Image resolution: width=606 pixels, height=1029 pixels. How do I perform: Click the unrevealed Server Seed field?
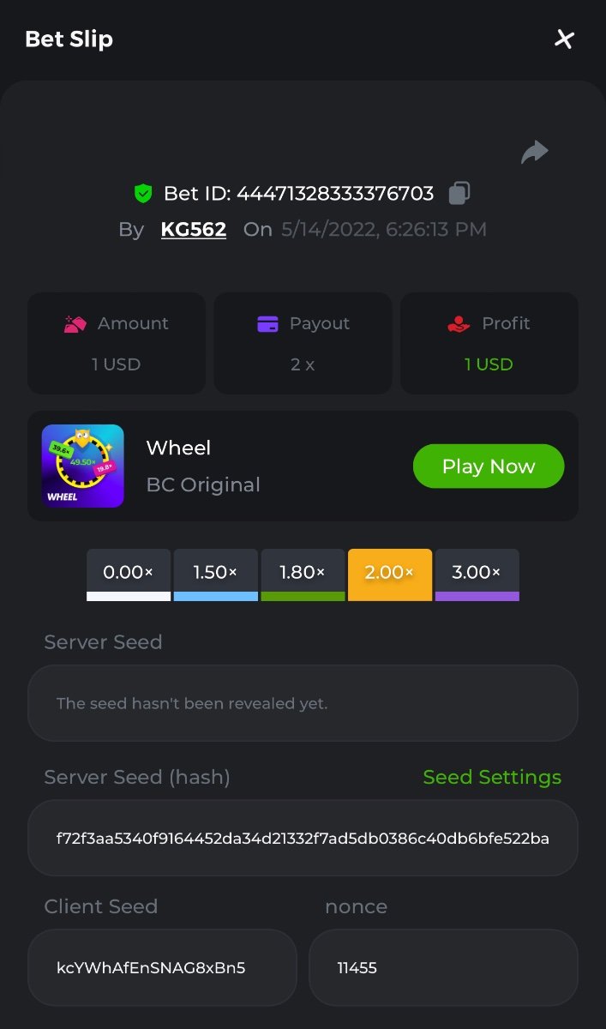tap(303, 703)
